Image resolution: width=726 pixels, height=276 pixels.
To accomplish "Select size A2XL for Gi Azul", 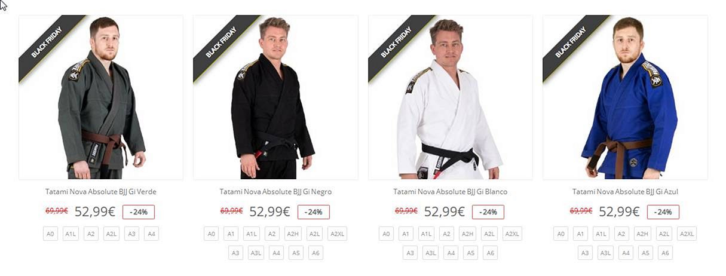I will point(687,234).
